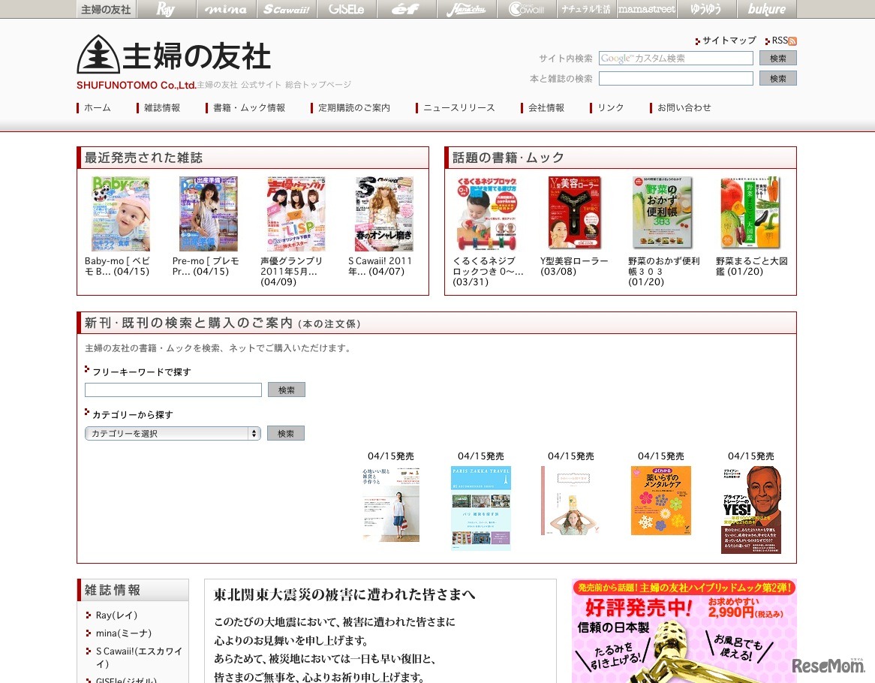Open the bukure logo in top bar
Viewport: 875px width, 683px height.
(767, 9)
